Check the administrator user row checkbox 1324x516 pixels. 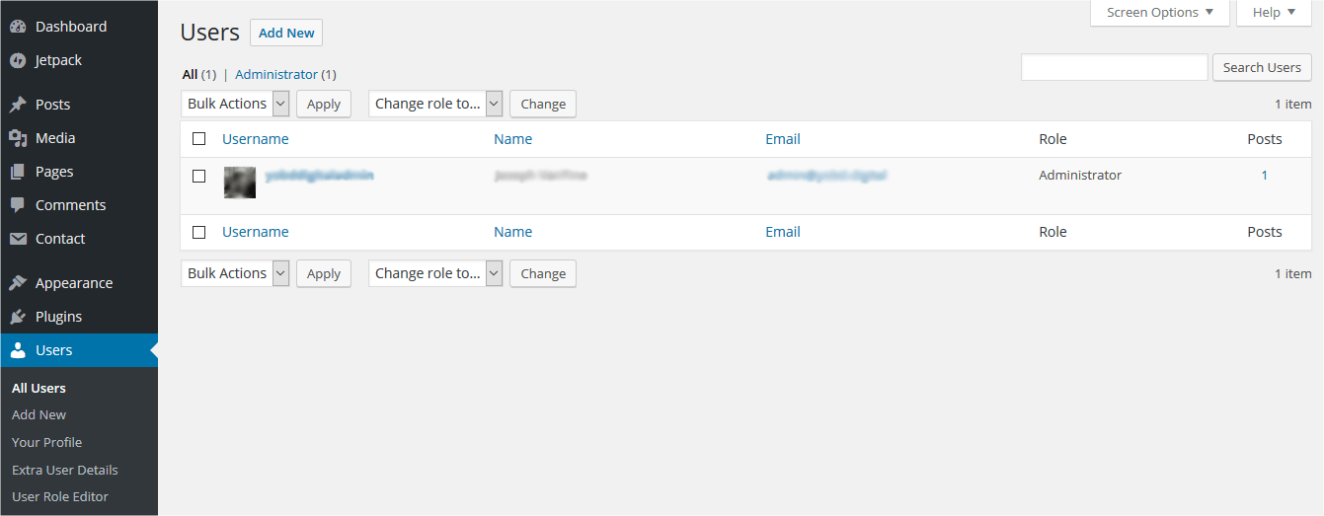coord(198,176)
